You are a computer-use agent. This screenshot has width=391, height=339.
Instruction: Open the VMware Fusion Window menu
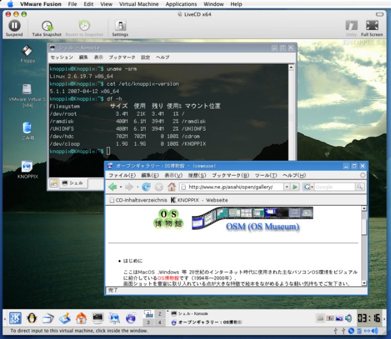[213, 4]
